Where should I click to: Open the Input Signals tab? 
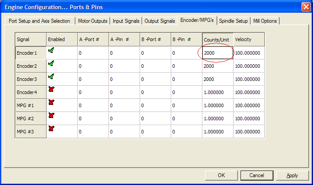[126, 21]
